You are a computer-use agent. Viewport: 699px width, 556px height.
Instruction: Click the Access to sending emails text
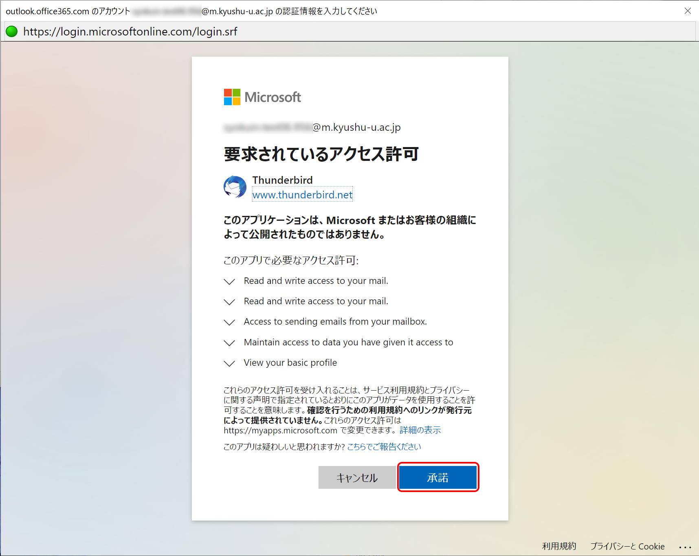[x=335, y=321]
